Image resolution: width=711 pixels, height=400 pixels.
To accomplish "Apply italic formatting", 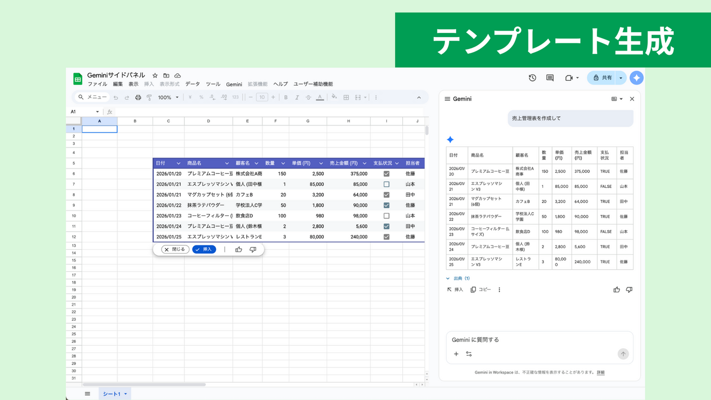I will (x=297, y=97).
